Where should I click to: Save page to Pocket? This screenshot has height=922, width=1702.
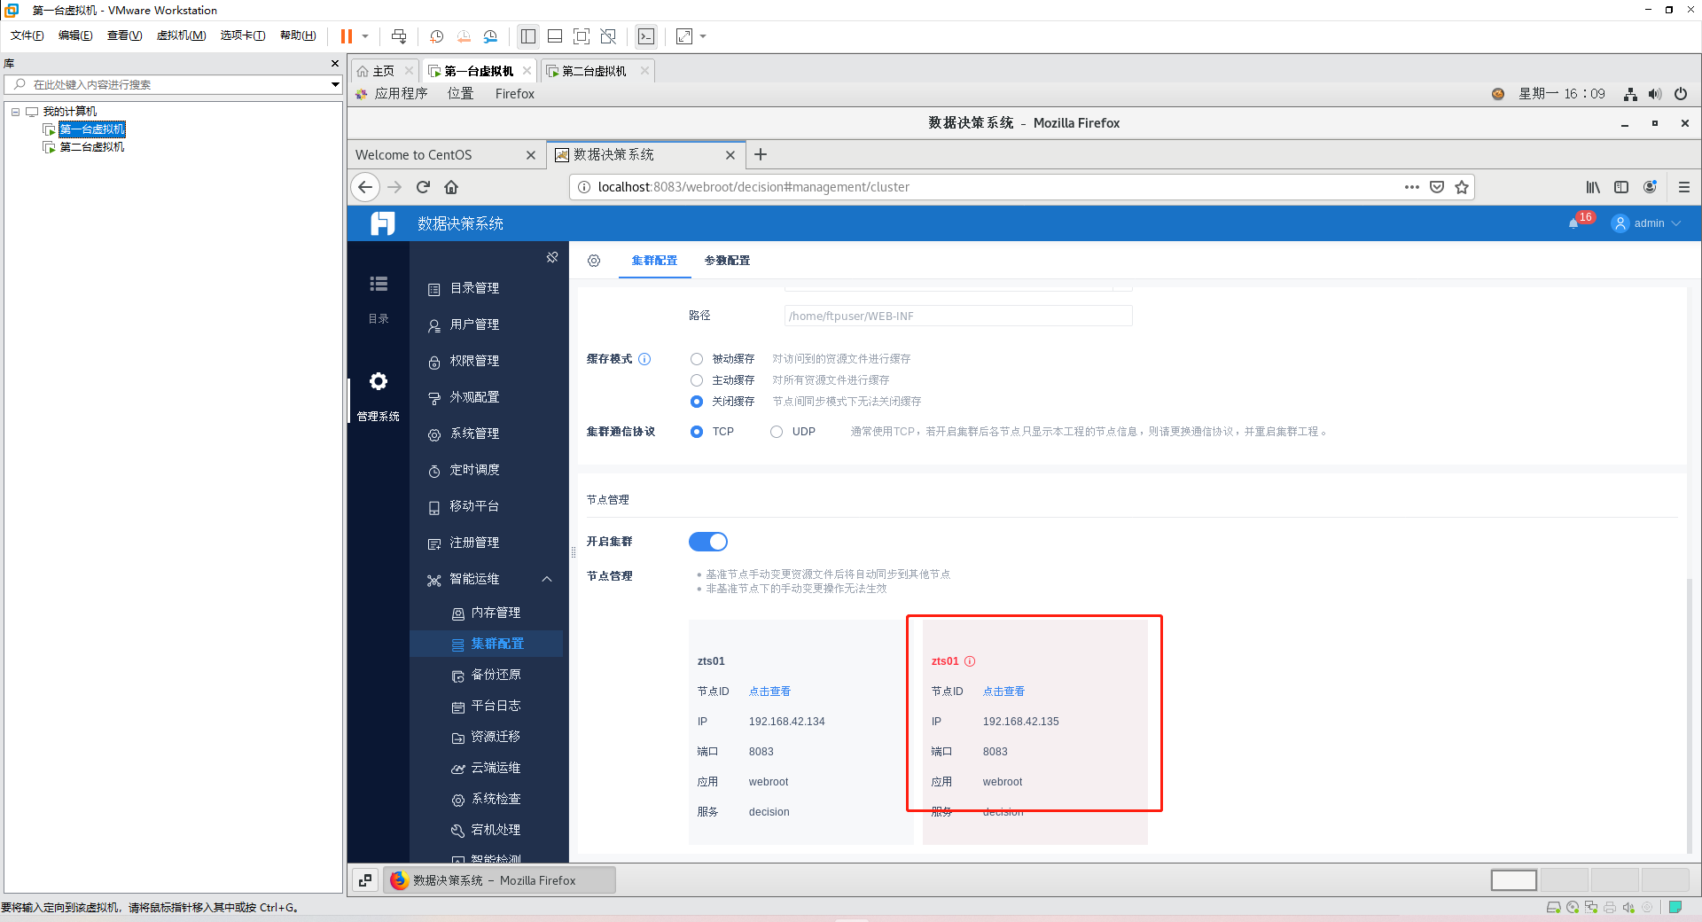1437,187
